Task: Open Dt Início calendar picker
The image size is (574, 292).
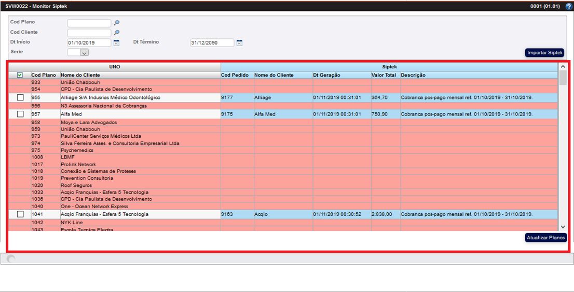Action: tap(116, 43)
